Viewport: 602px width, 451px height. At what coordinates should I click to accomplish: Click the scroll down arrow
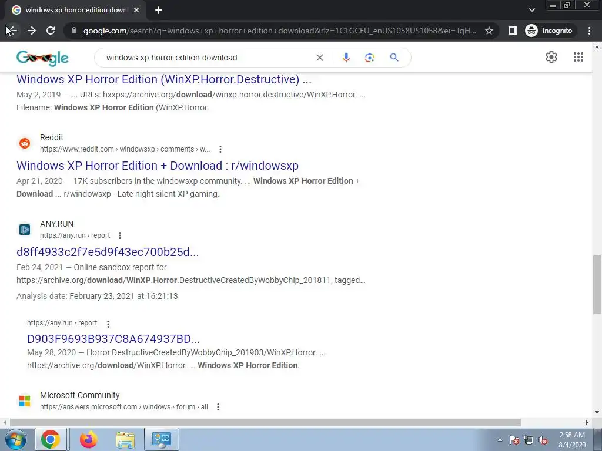click(x=597, y=412)
